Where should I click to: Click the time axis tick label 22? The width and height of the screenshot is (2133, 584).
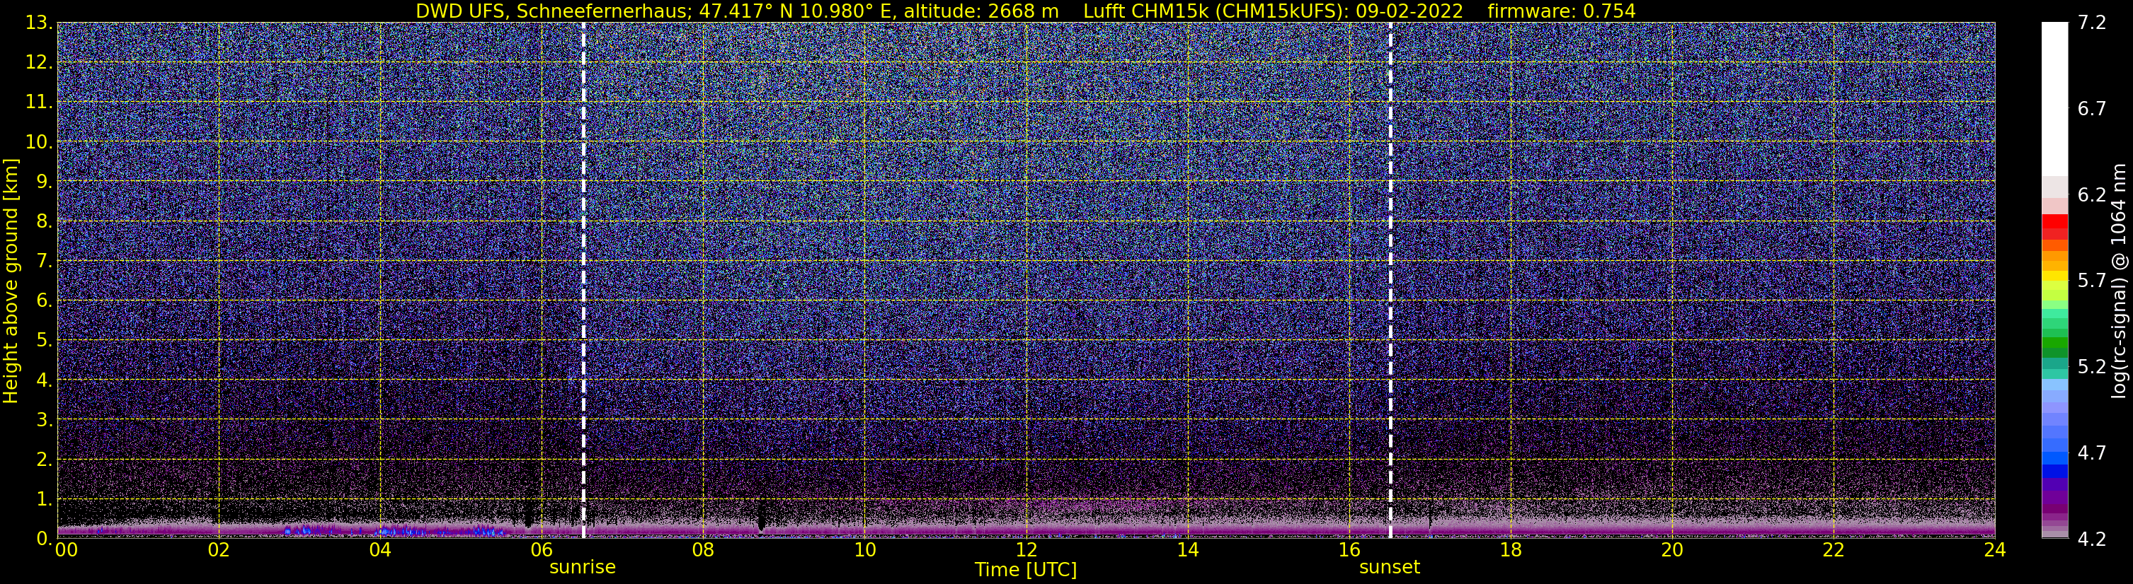[1834, 550]
